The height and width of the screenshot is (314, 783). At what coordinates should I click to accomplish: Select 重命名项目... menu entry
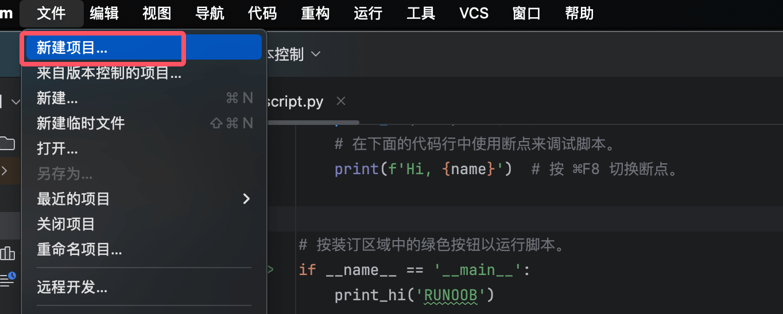[79, 249]
